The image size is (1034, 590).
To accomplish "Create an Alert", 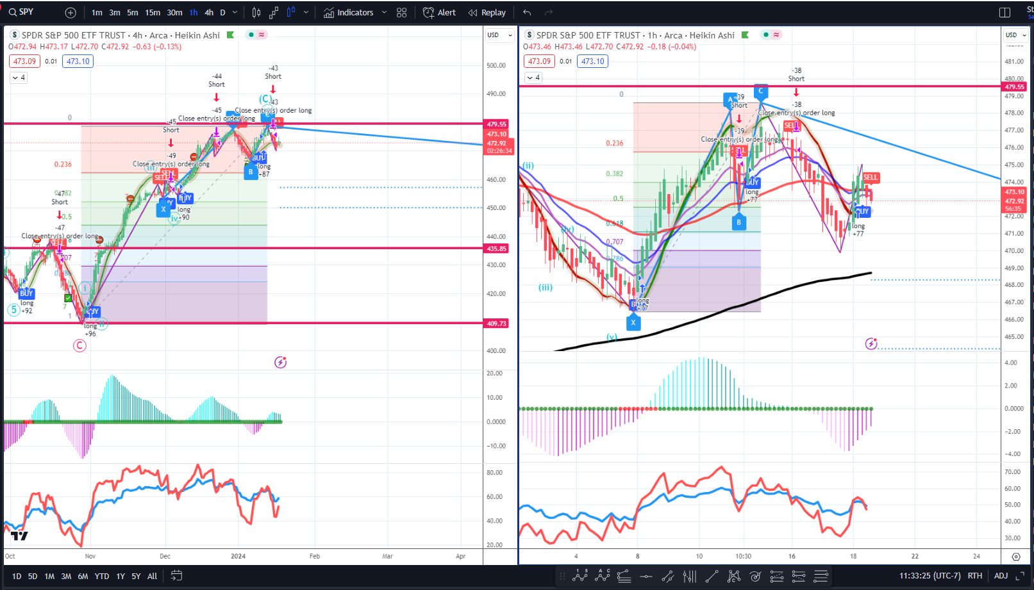I will 440,13.
